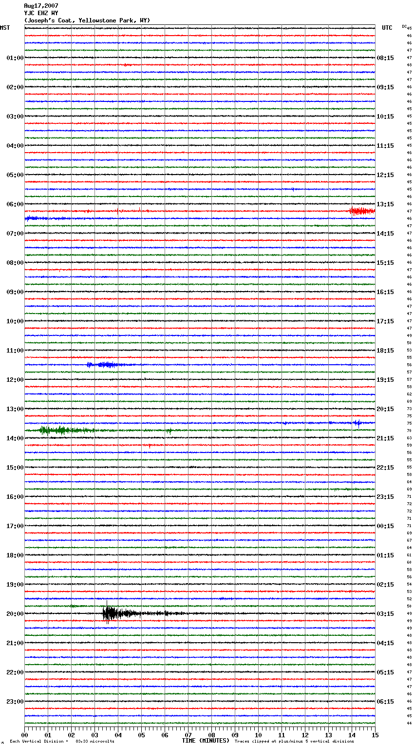Click the Each Vertical Division 83.33 microvolts note
This screenshot has width=414, height=748.
coord(62,741)
